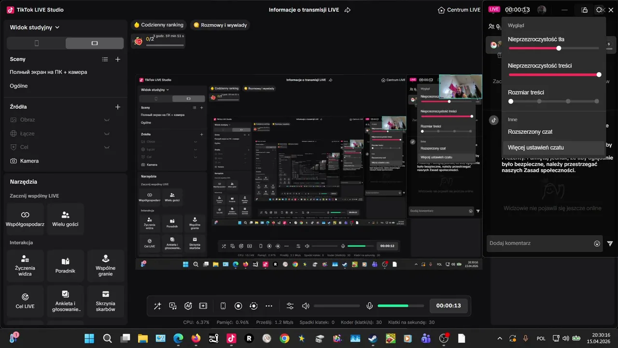Adjust the Rozmiar treści slider
This screenshot has height=348, width=618.
coord(554,101)
